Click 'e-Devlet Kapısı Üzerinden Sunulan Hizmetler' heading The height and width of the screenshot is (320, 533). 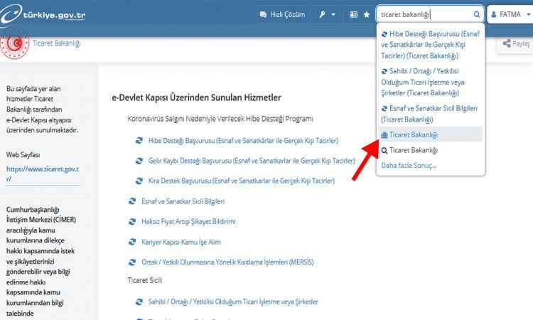[x=196, y=97]
